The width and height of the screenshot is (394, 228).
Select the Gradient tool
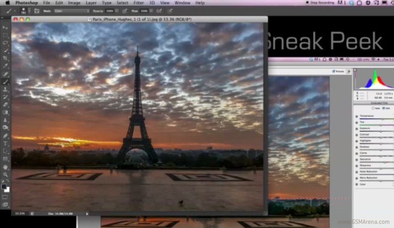[5, 113]
